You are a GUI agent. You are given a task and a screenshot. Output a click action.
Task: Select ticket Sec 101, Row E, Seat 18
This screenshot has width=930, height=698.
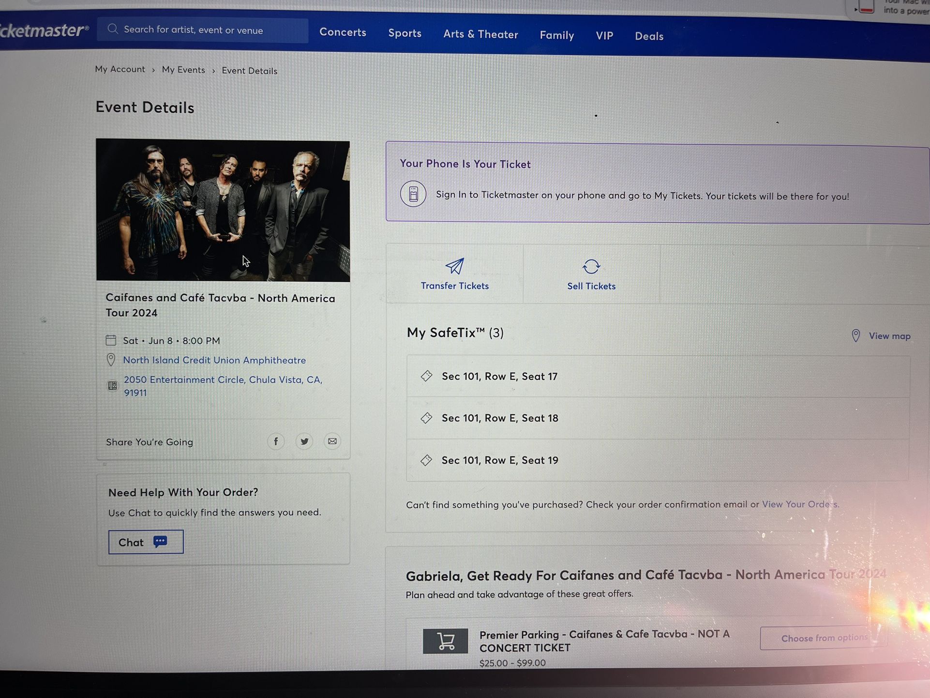[658, 418]
